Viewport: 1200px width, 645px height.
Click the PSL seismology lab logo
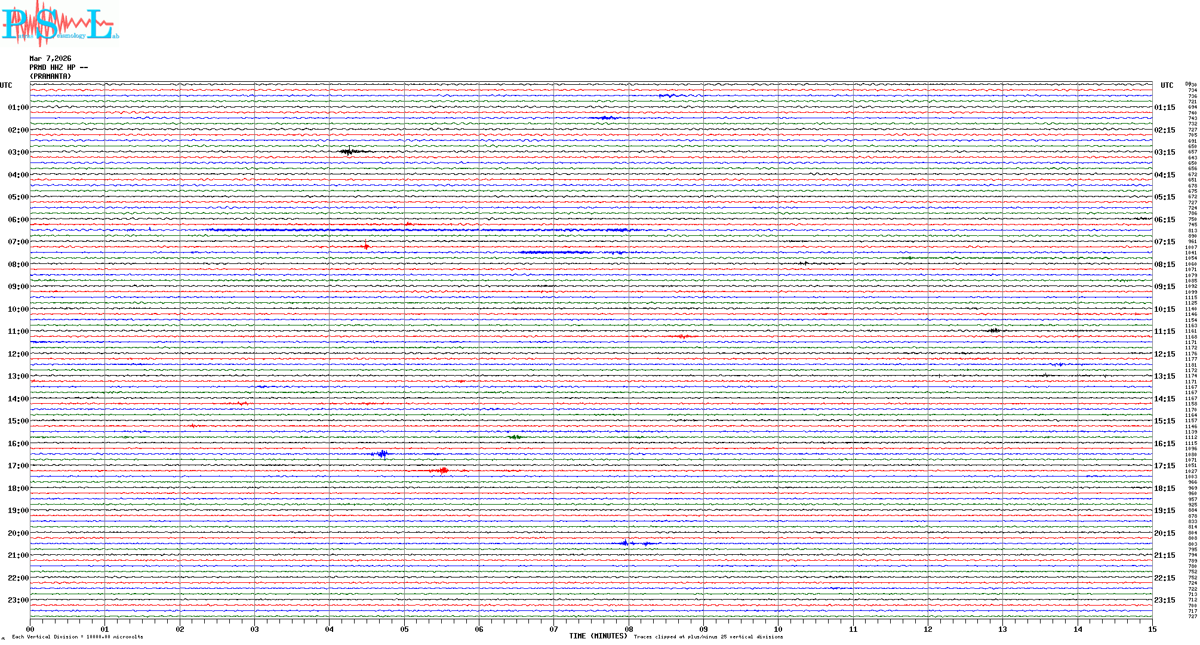[60, 24]
